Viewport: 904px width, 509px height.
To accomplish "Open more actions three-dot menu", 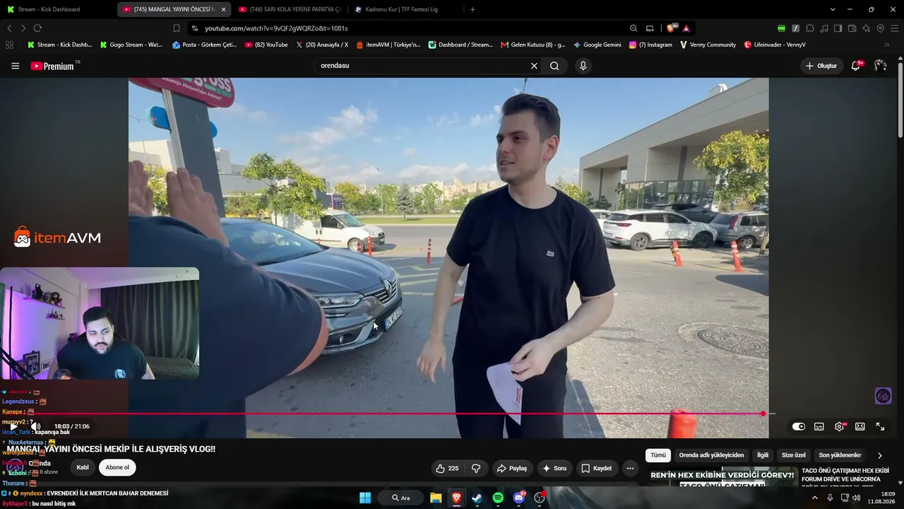I will point(630,468).
